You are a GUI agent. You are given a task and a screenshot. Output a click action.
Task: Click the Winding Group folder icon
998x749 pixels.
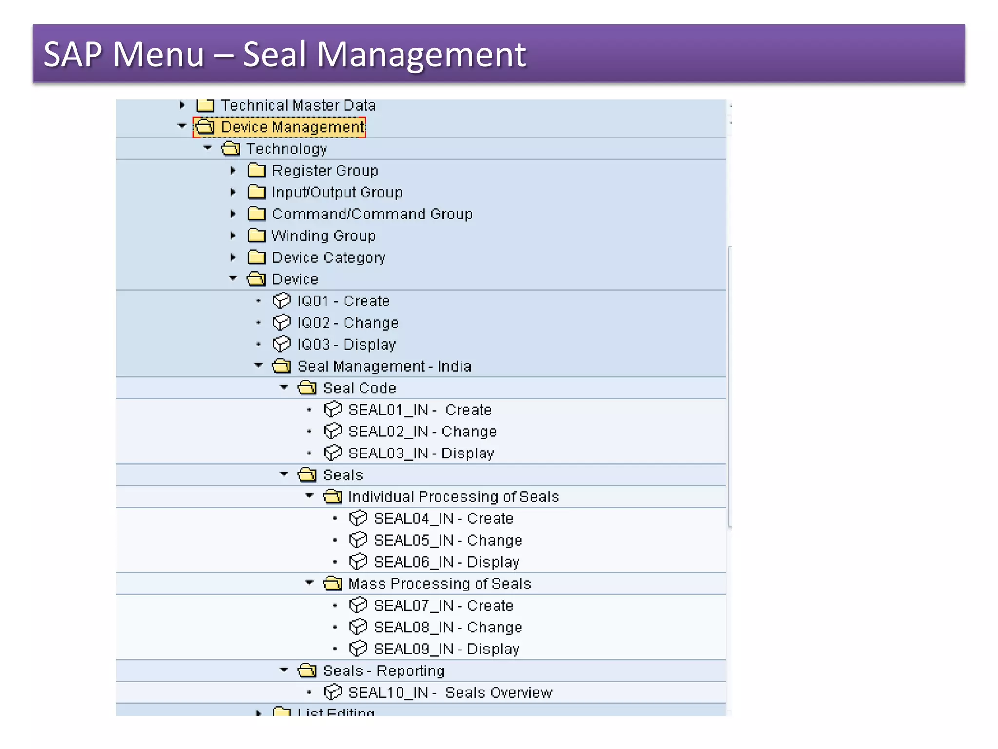click(256, 236)
